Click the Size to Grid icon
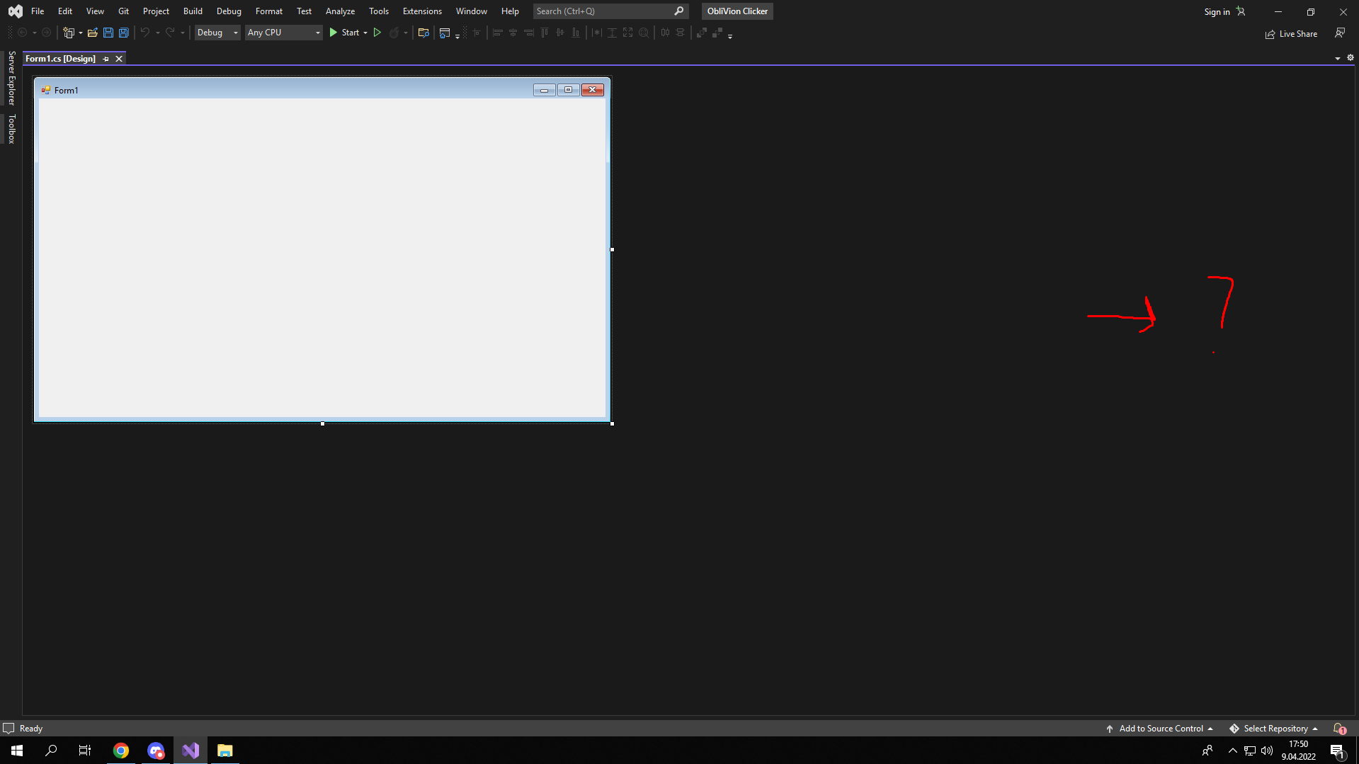1359x764 pixels. click(643, 33)
